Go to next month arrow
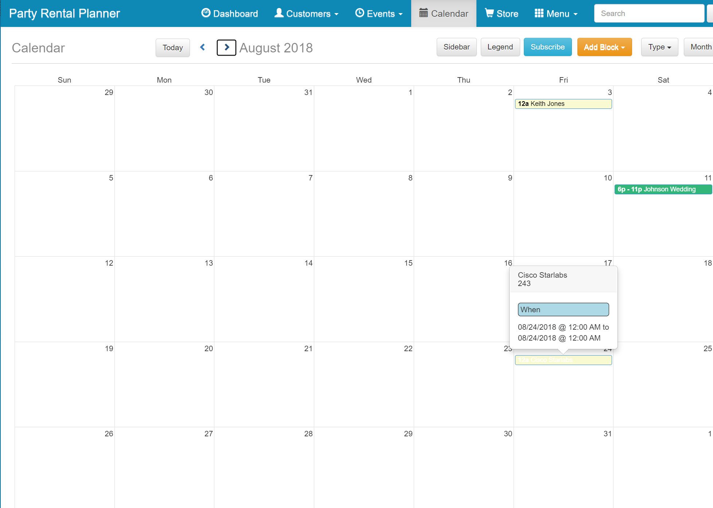713x508 pixels. (226, 47)
